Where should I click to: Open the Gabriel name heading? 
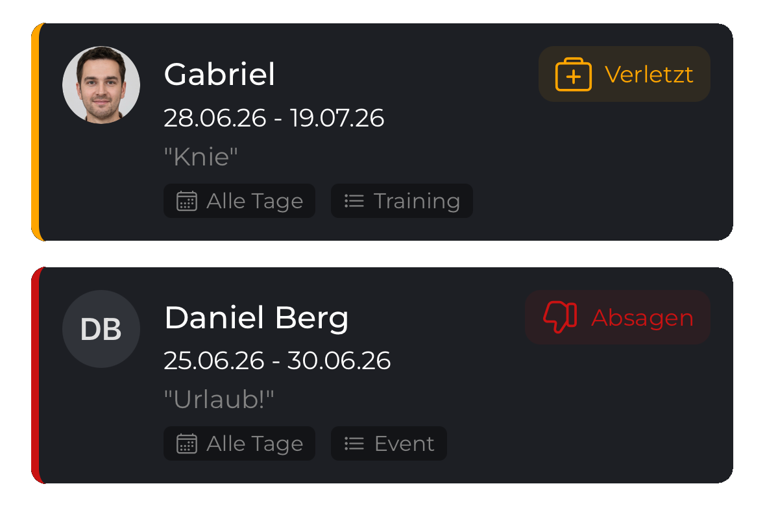click(219, 74)
